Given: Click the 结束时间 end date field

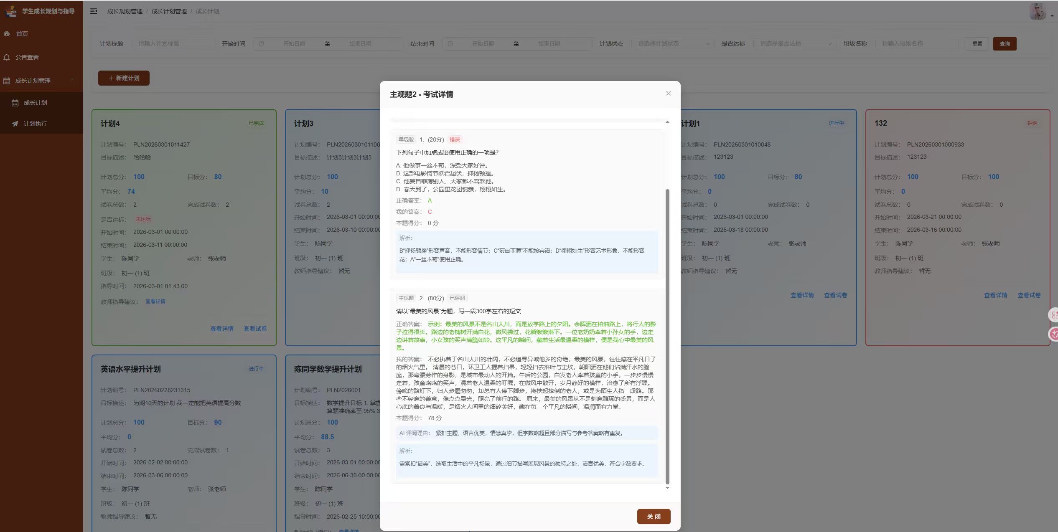Looking at the screenshot, I should (549, 43).
